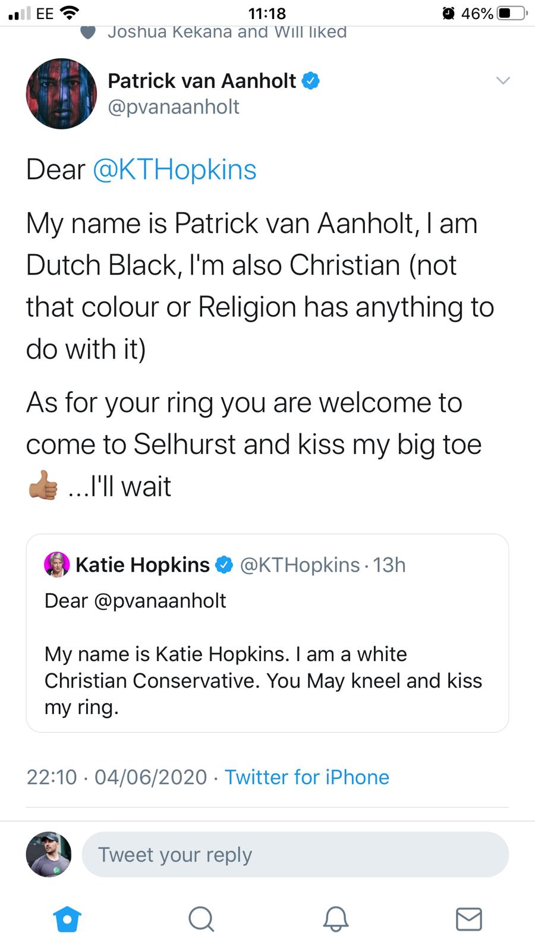Viewport: 535px width, 951px height.
Task: Tap your own avatar beside reply box
Action: (49, 854)
